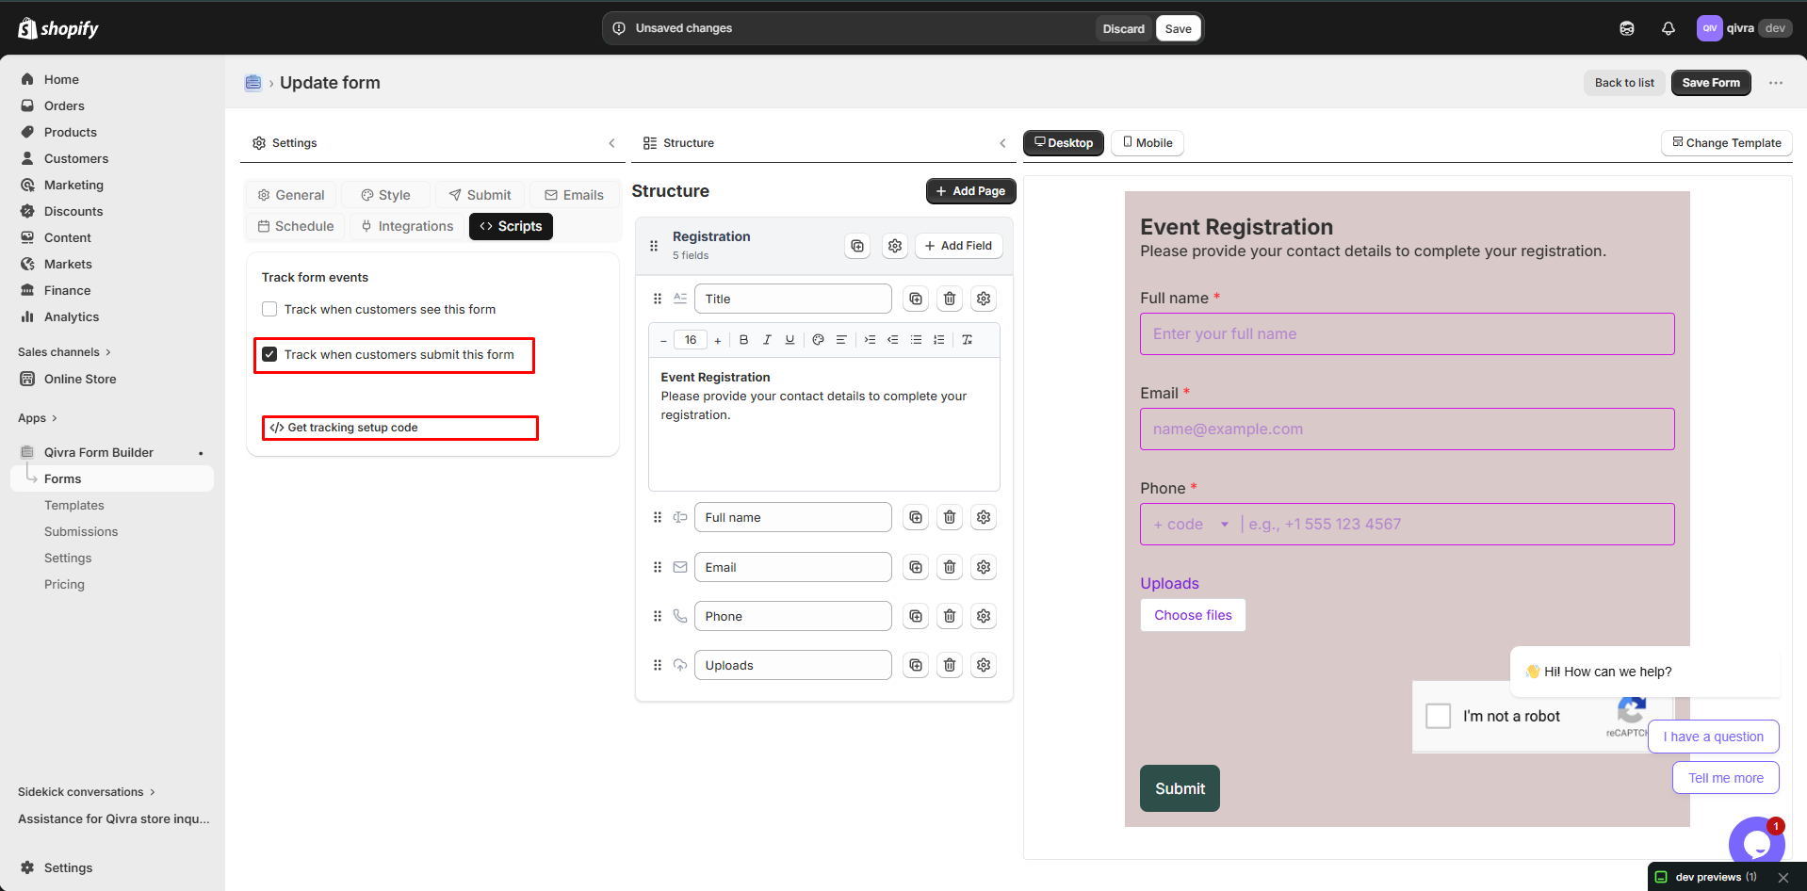Image resolution: width=1807 pixels, height=891 pixels.
Task: Open the text alignment option
Action: (x=841, y=340)
